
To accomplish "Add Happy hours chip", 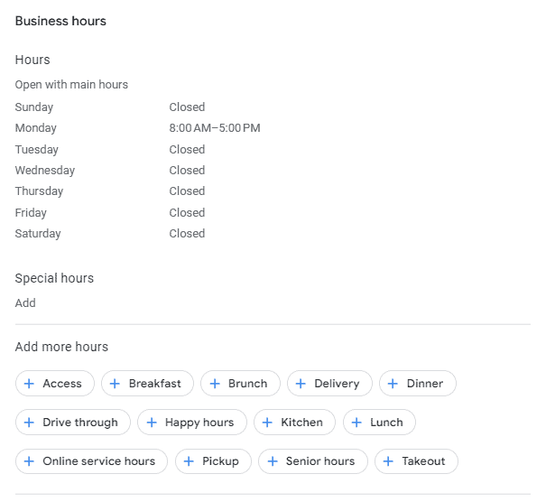I will (x=192, y=423).
